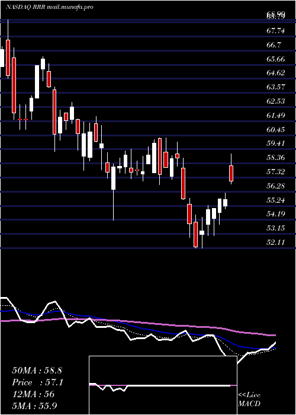Click the 53.15 price axis label
Image resolution: width=296 pixels, height=415 pixels.
pos(276,228)
